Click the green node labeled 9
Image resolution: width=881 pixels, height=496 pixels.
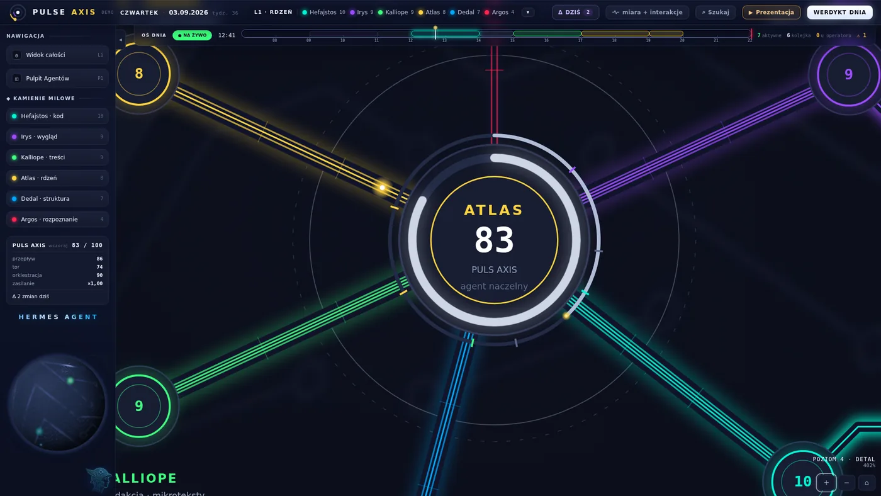(139, 406)
